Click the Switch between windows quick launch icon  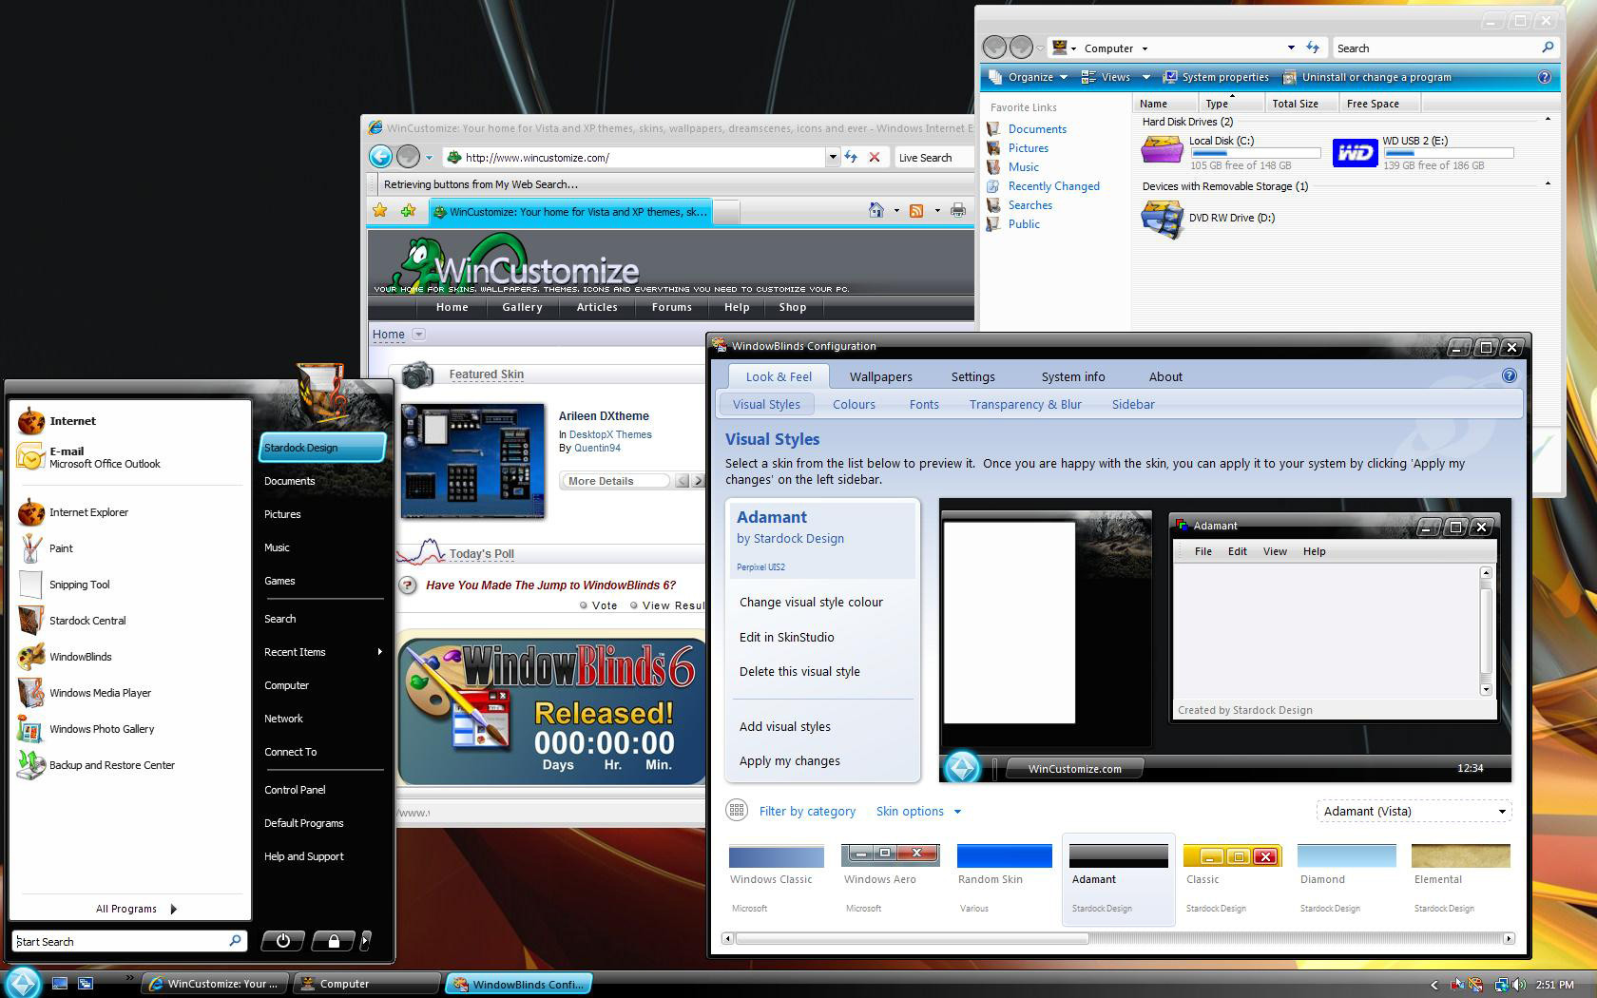tap(86, 984)
